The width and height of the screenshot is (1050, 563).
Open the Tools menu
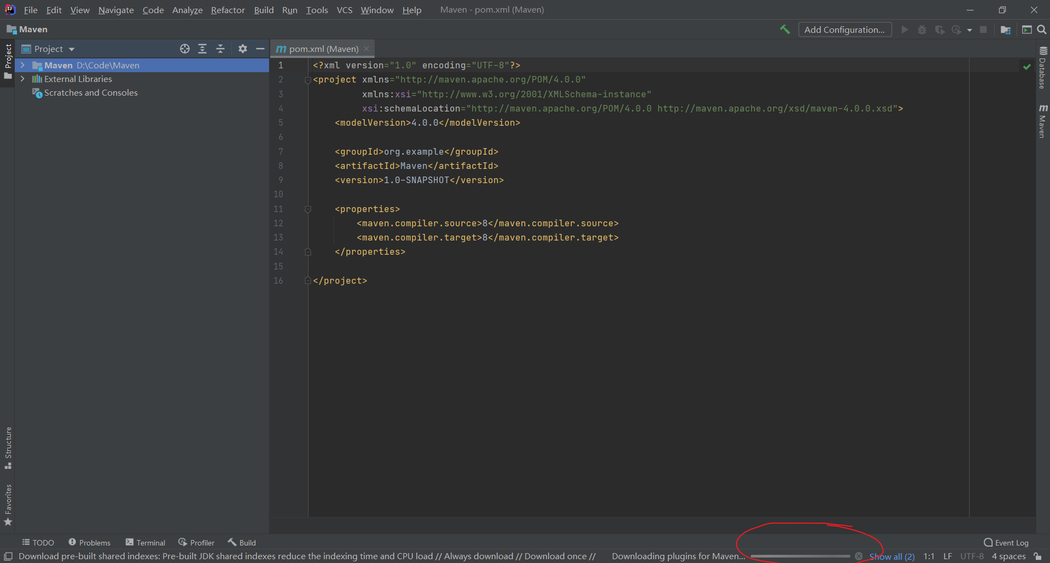(x=317, y=10)
